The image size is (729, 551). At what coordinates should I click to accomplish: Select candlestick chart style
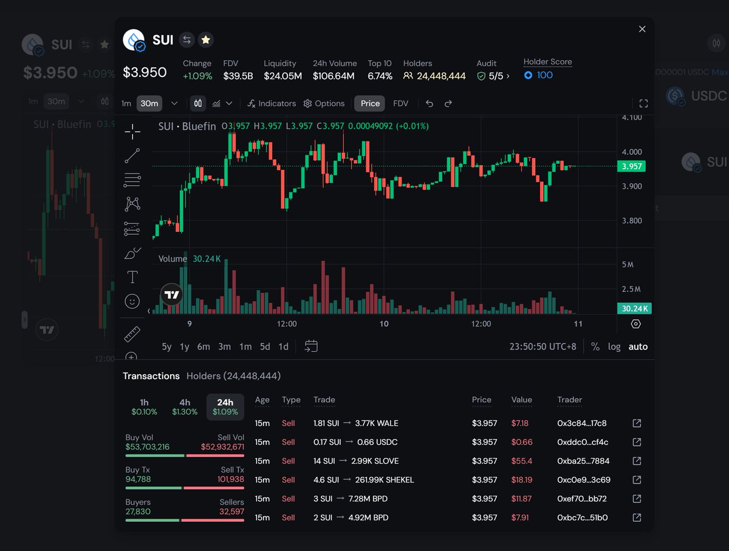click(x=198, y=103)
